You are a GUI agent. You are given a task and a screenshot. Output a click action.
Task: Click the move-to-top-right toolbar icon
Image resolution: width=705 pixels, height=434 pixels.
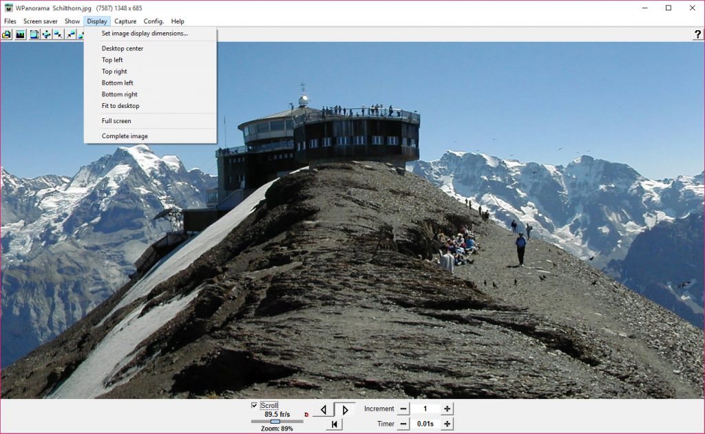point(71,34)
